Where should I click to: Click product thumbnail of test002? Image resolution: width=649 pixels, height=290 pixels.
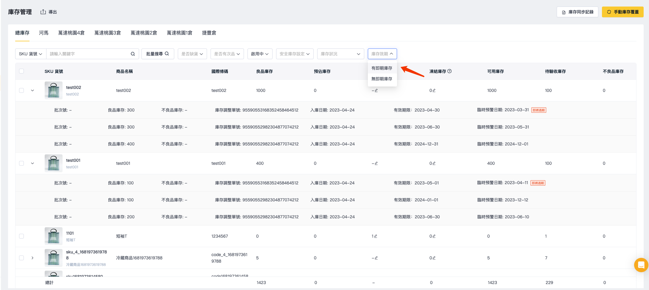(x=54, y=90)
